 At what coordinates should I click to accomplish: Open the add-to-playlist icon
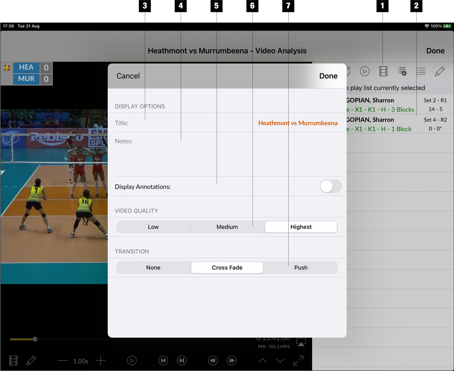pyautogui.click(x=402, y=71)
